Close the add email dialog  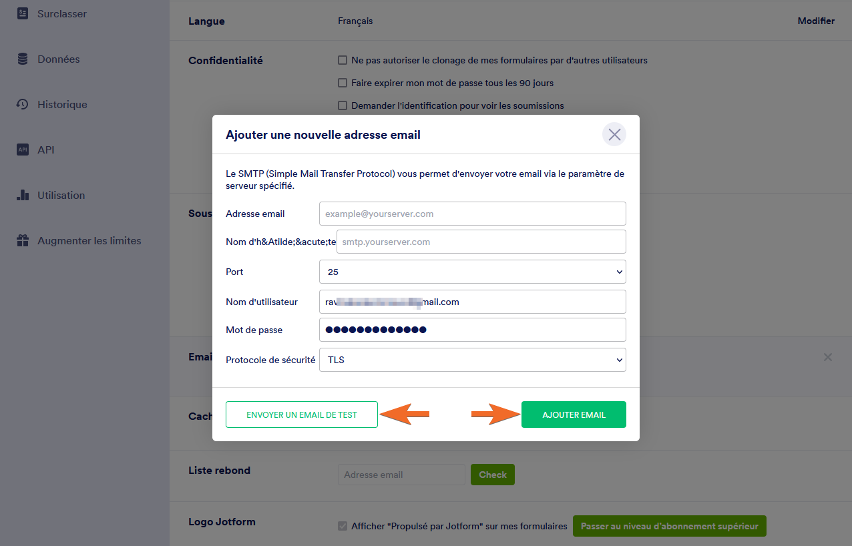[614, 135]
